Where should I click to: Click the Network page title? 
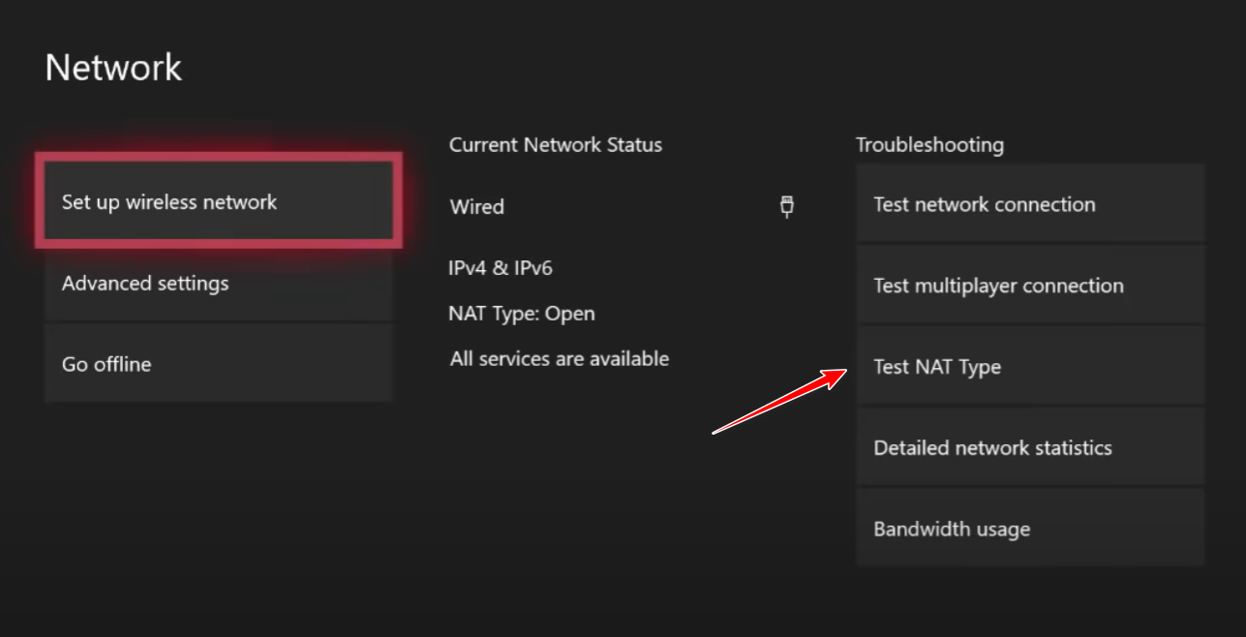tap(113, 68)
